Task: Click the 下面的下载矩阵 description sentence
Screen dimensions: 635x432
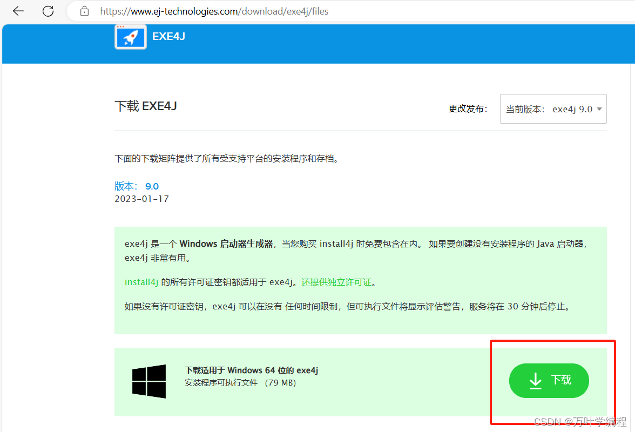Action: click(x=227, y=159)
